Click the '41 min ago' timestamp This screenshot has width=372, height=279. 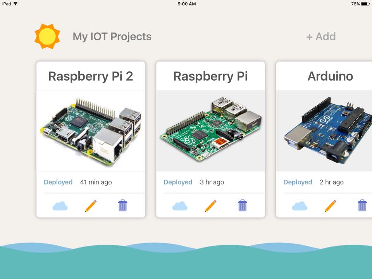coord(96,182)
